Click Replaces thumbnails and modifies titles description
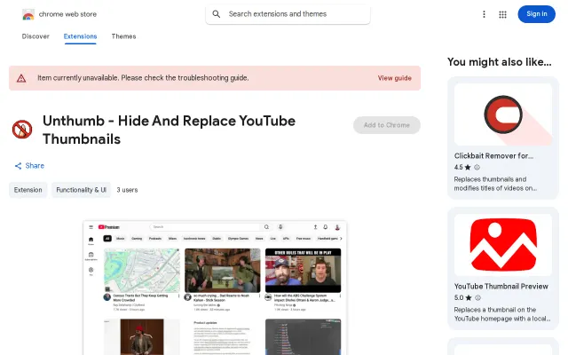 (495, 184)
